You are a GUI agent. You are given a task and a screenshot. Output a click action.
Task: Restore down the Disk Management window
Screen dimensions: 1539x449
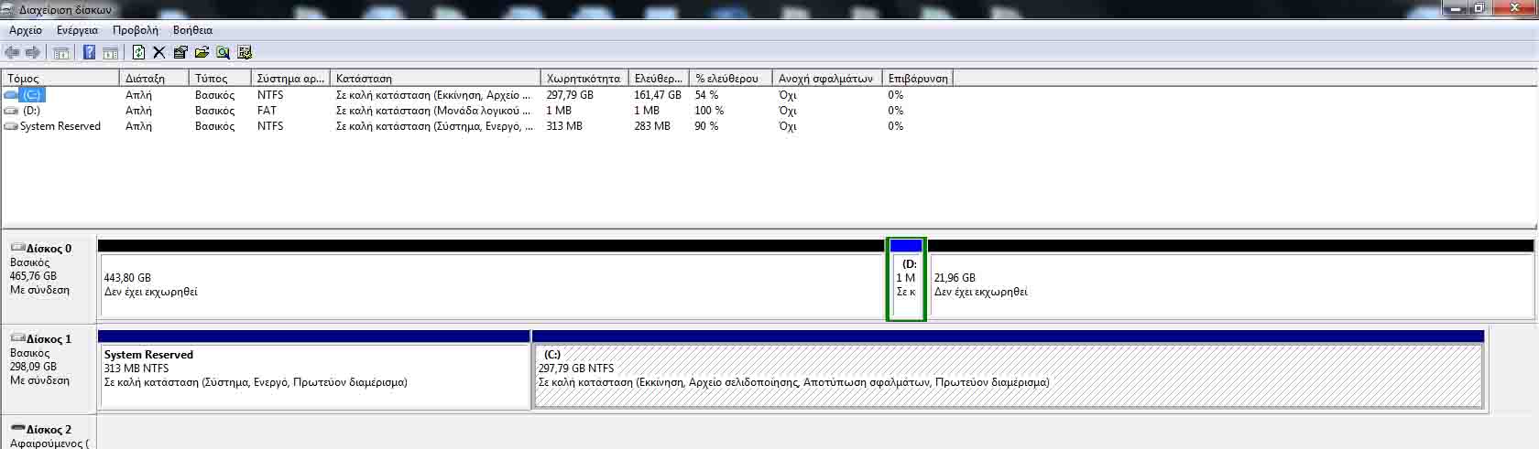pyautogui.click(x=1479, y=8)
